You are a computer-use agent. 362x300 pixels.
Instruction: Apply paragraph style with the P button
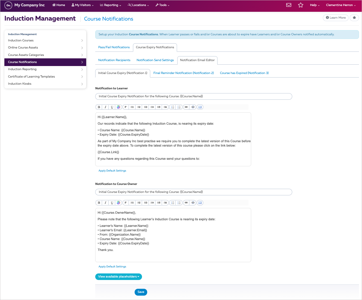click(126, 107)
